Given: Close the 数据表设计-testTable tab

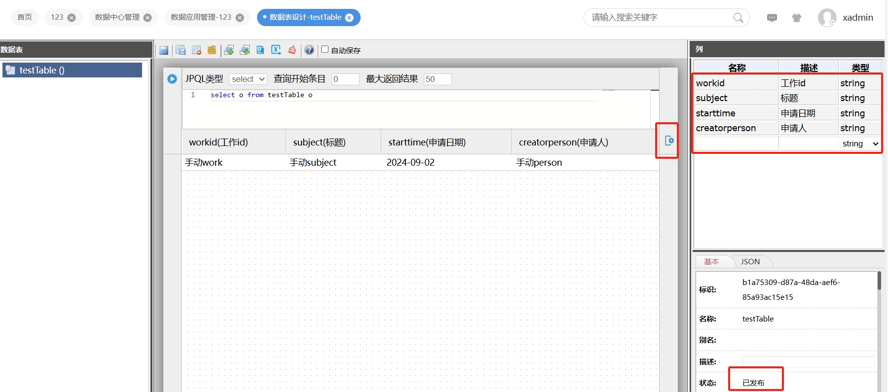Looking at the screenshot, I should pos(349,18).
